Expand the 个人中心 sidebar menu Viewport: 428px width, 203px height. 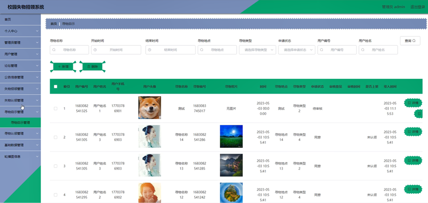coord(20,31)
